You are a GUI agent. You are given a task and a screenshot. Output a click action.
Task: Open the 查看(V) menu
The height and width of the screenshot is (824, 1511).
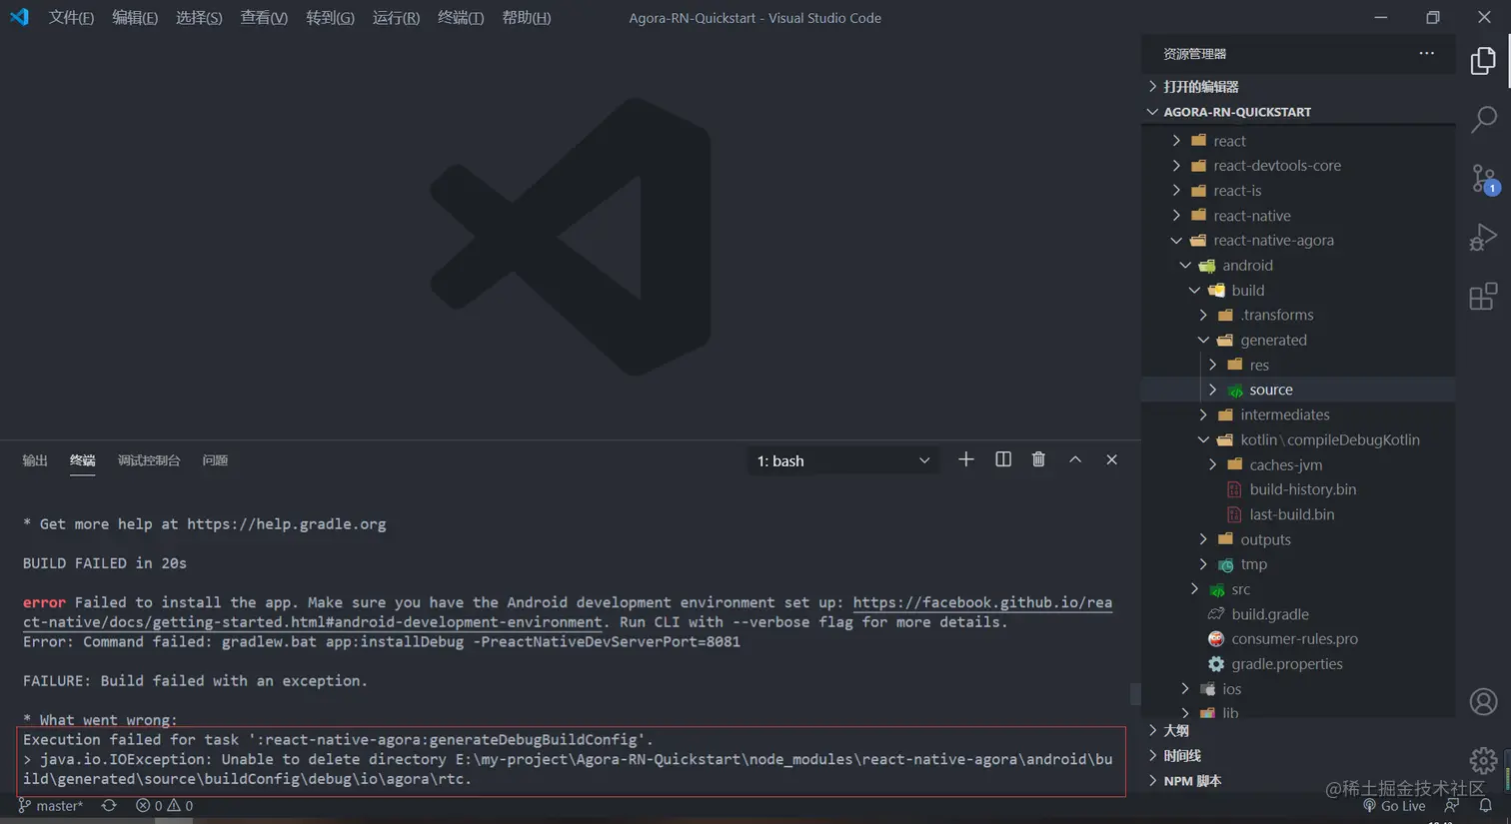[264, 18]
